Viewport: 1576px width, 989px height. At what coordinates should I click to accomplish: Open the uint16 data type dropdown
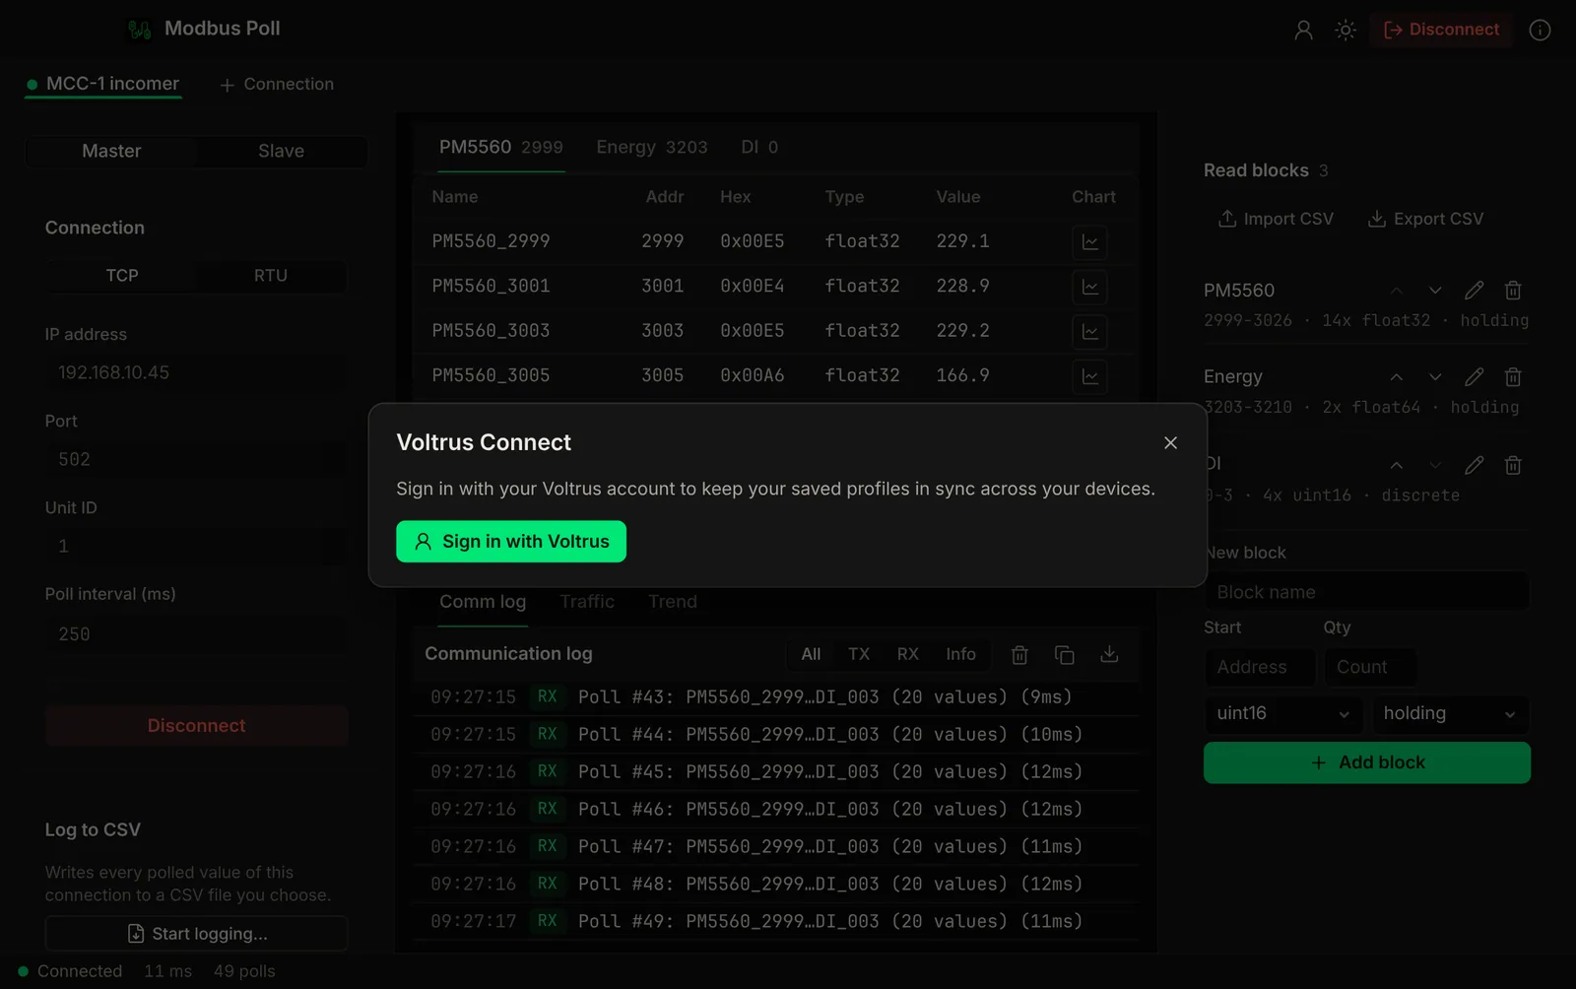tap(1282, 714)
